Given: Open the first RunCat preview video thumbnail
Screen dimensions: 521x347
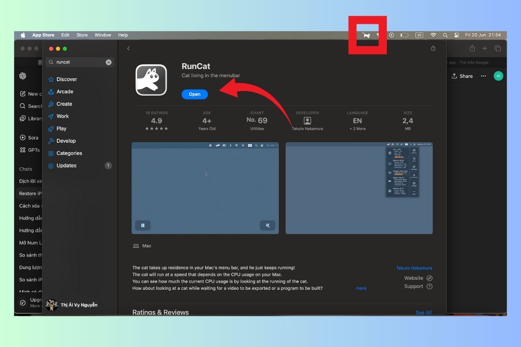Looking at the screenshot, I should pyautogui.click(x=205, y=188).
